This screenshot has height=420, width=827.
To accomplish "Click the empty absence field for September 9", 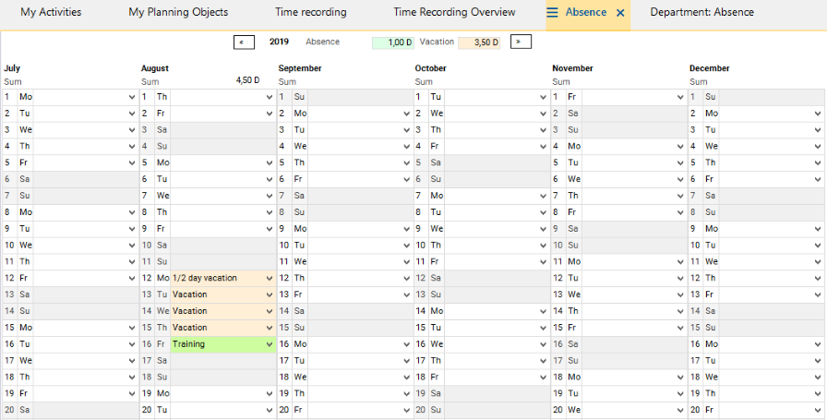I will click(360, 229).
